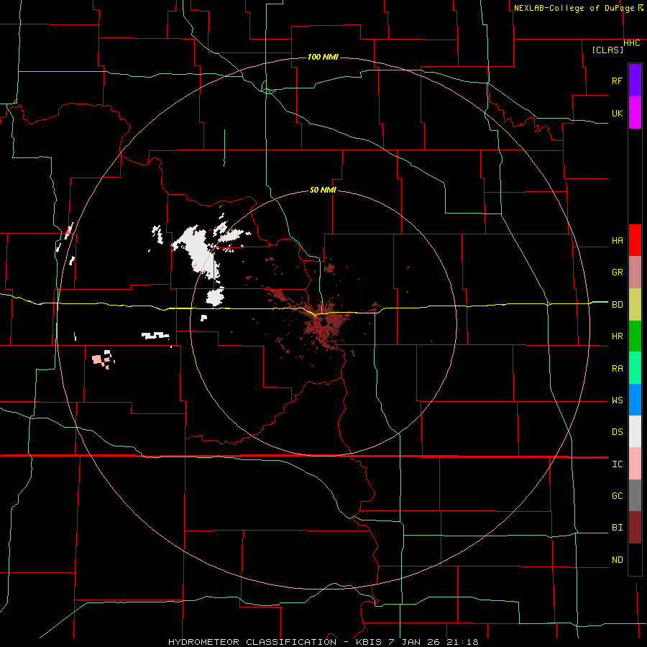Click the IC pink legend swatch
This screenshot has height=647, width=647.
coord(635,464)
